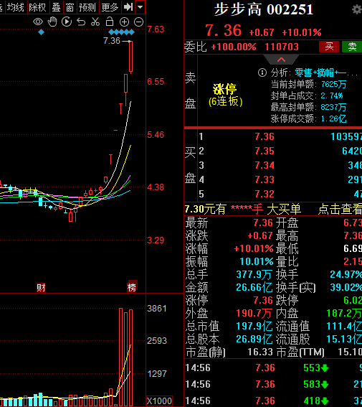Click the undo arrow icon
This screenshot has width=362, height=407.
[x=81, y=22]
